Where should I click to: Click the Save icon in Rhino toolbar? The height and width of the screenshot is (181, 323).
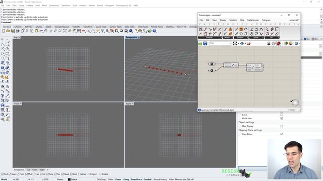tap(13, 31)
